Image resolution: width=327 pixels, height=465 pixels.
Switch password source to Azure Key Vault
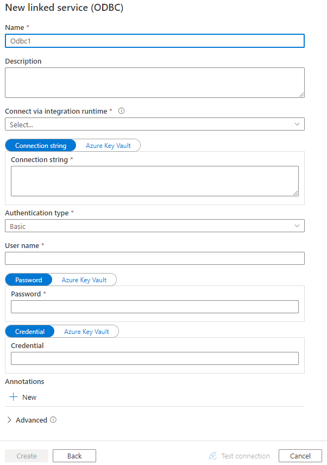pos(84,280)
